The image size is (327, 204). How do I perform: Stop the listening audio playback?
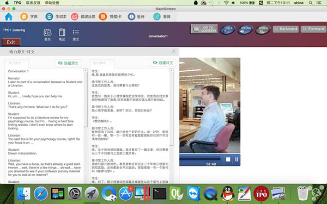click(x=228, y=159)
